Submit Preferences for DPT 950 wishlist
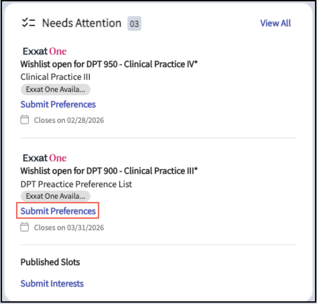 [x=58, y=104]
